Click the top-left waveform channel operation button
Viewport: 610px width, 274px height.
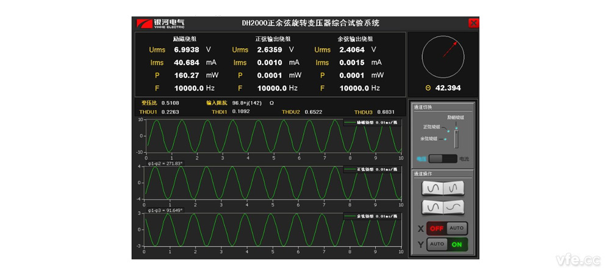[432, 189]
